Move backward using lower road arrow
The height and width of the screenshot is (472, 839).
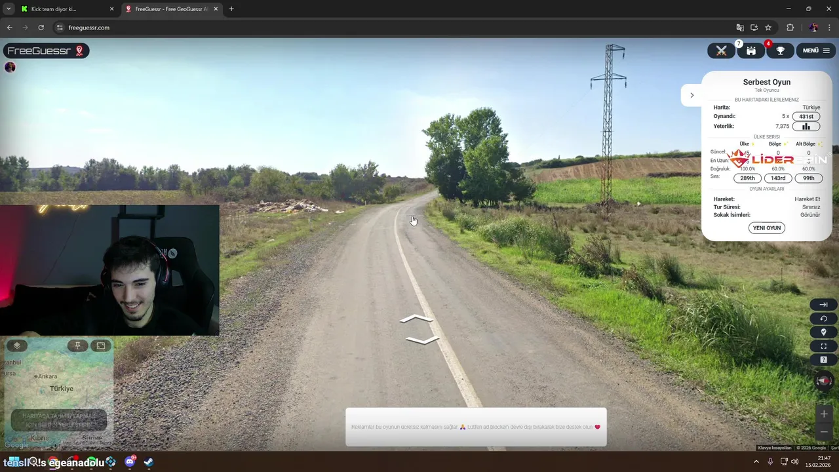tap(422, 340)
